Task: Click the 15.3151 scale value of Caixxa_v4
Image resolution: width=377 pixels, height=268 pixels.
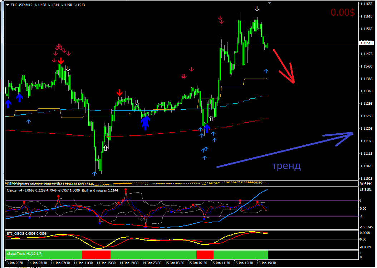Action: point(366,190)
